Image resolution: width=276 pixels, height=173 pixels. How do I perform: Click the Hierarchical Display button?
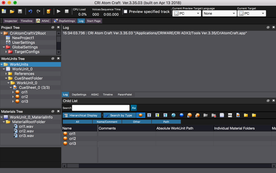point(82,115)
